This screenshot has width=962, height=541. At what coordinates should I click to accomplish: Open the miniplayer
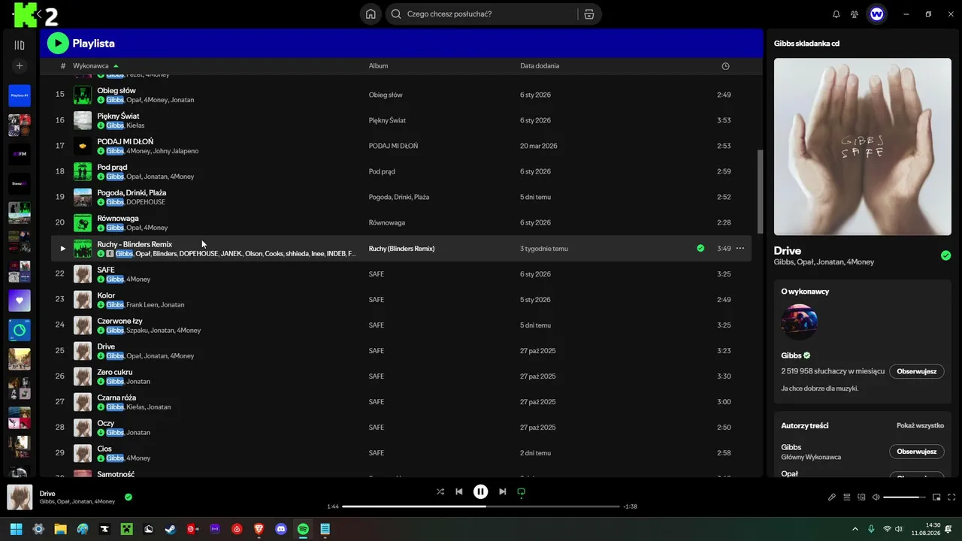936,497
